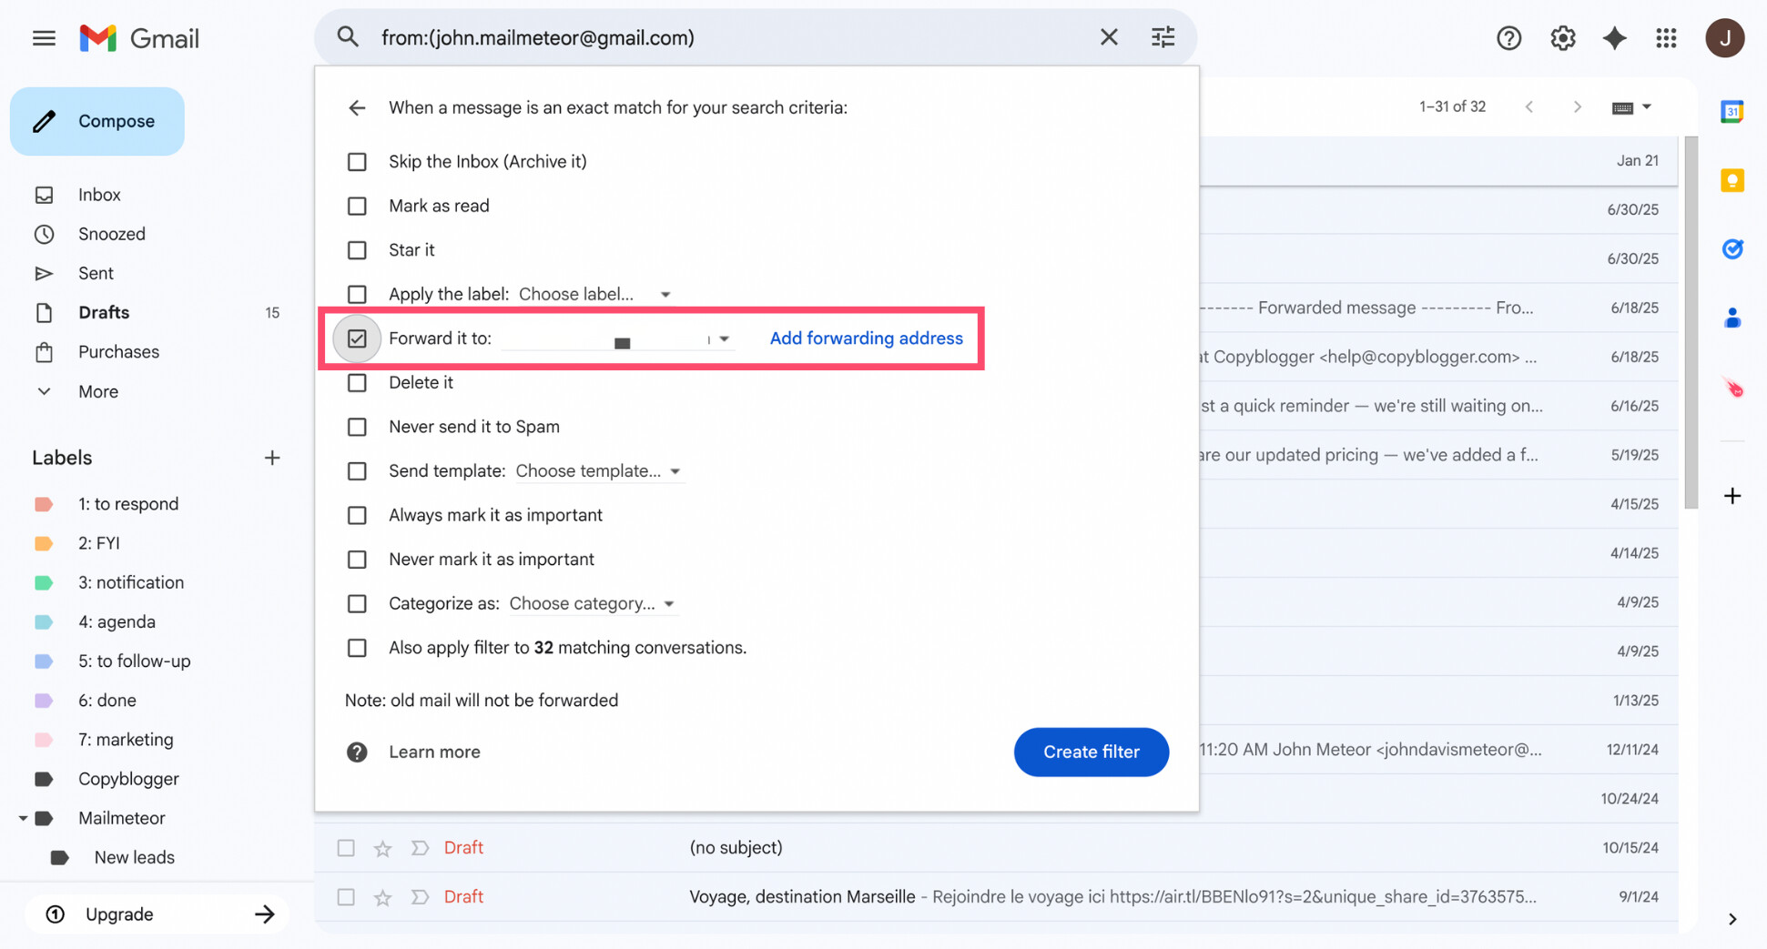Open the Drafts folder
Viewport: 1767px width, 949px height.
(103, 312)
